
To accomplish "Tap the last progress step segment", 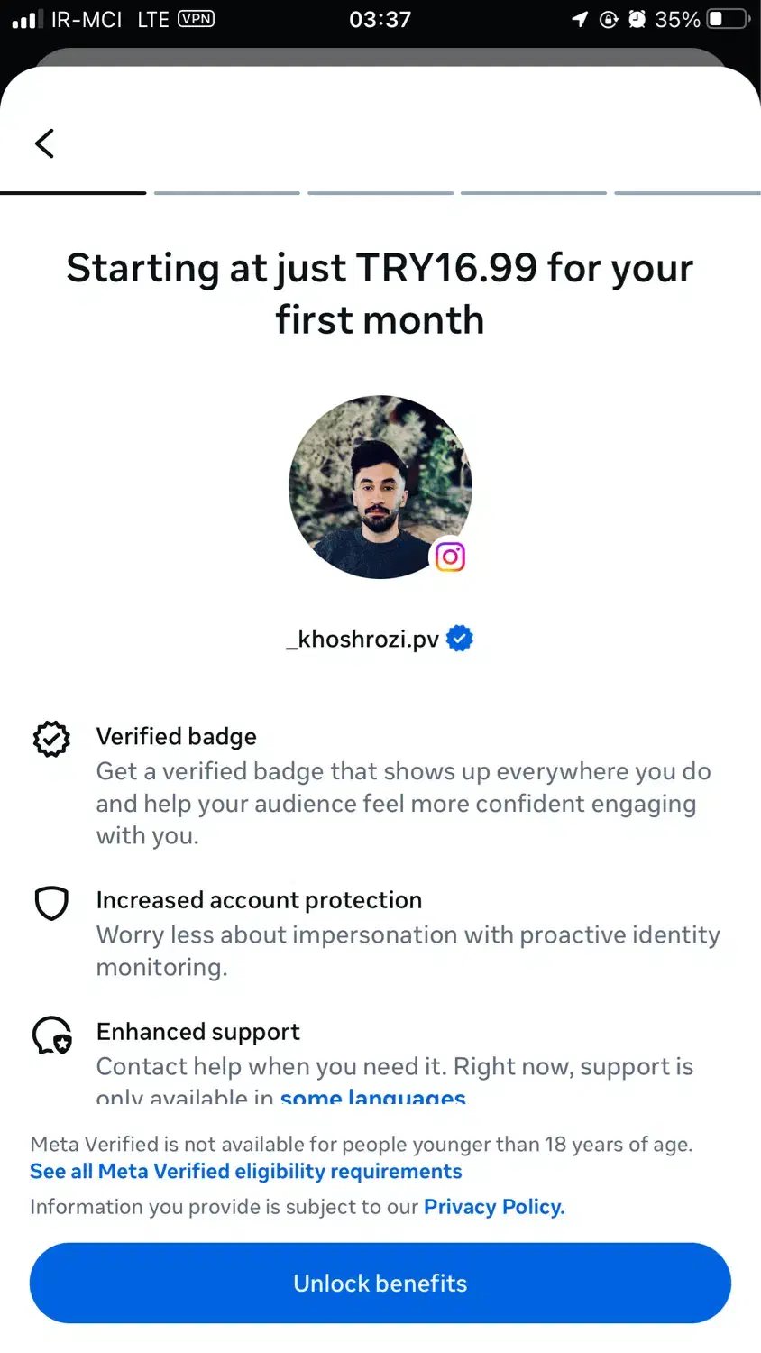I will pyautogui.click(x=687, y=192).
